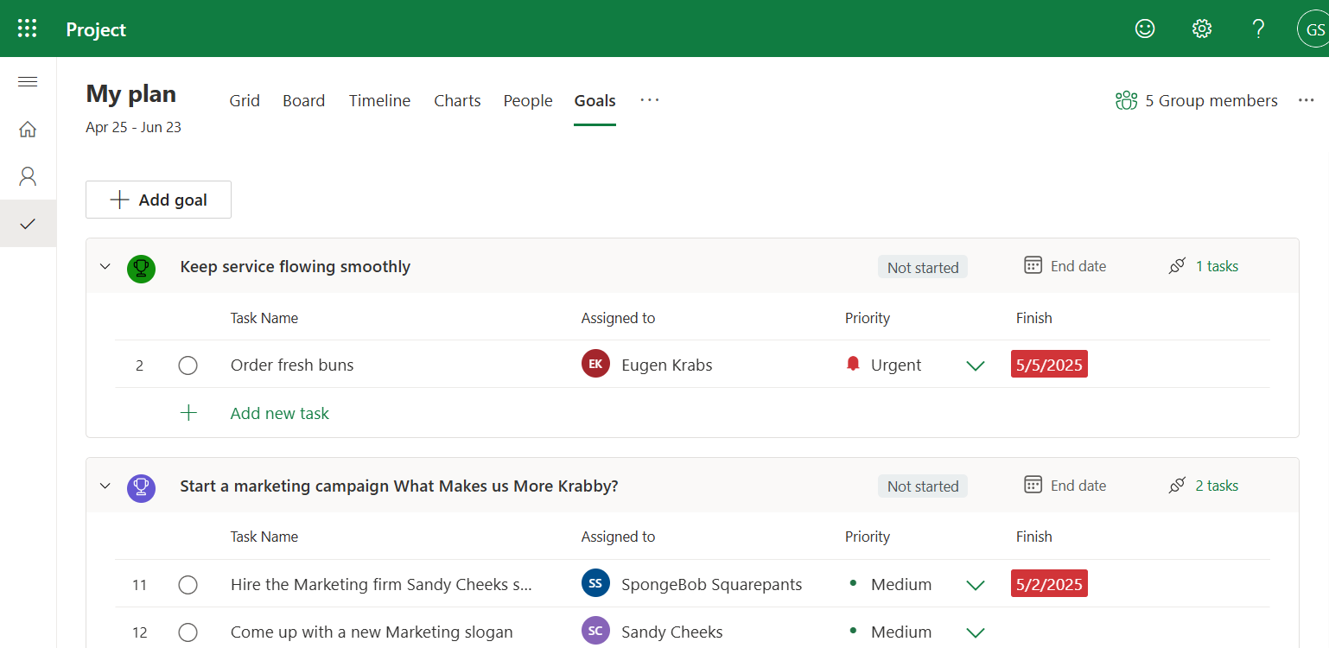Click the Sandy Cheeks assignee name

pos(672,632)
